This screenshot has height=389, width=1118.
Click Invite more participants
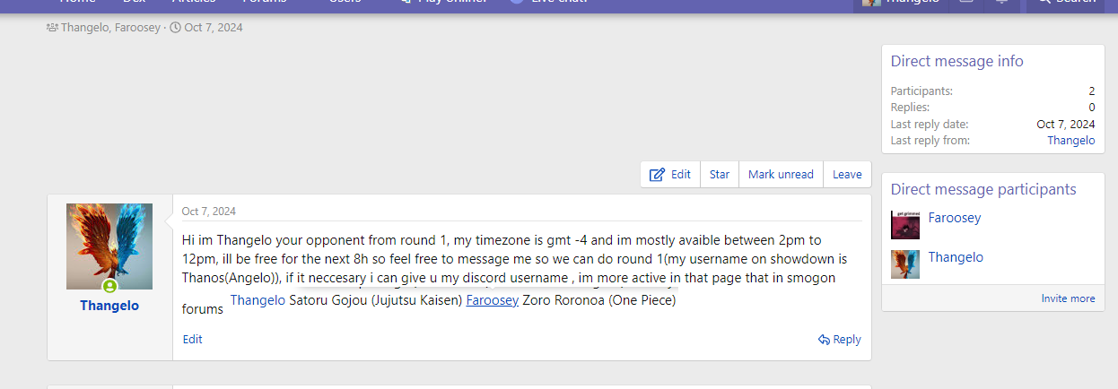1068,298
